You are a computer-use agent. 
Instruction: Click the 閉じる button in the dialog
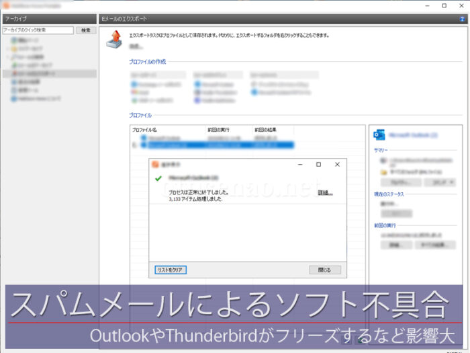[325, 270]
